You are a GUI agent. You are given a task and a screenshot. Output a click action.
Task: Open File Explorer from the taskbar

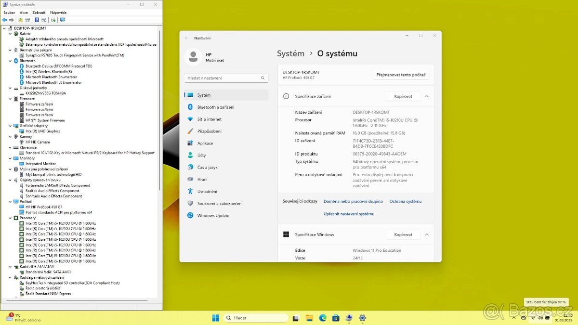309,318
